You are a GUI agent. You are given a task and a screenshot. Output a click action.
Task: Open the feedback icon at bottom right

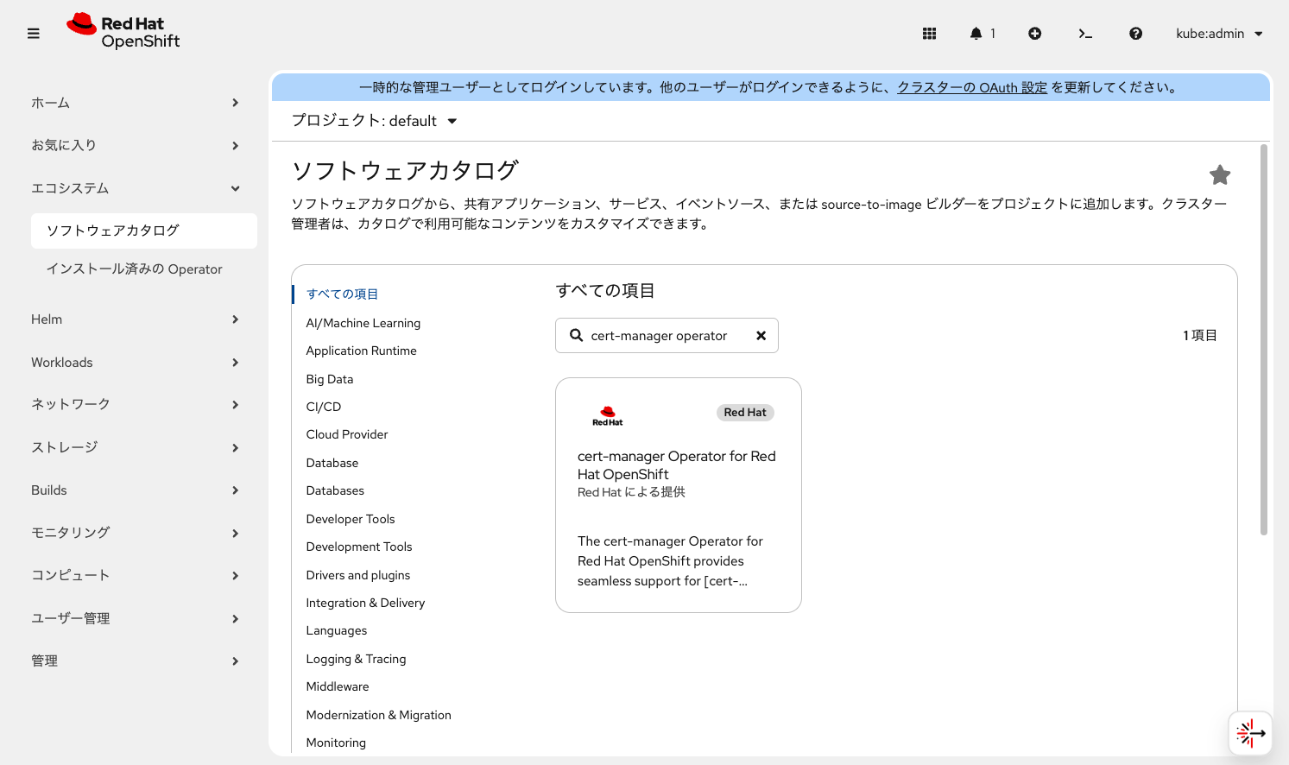tap(1250, 733)
